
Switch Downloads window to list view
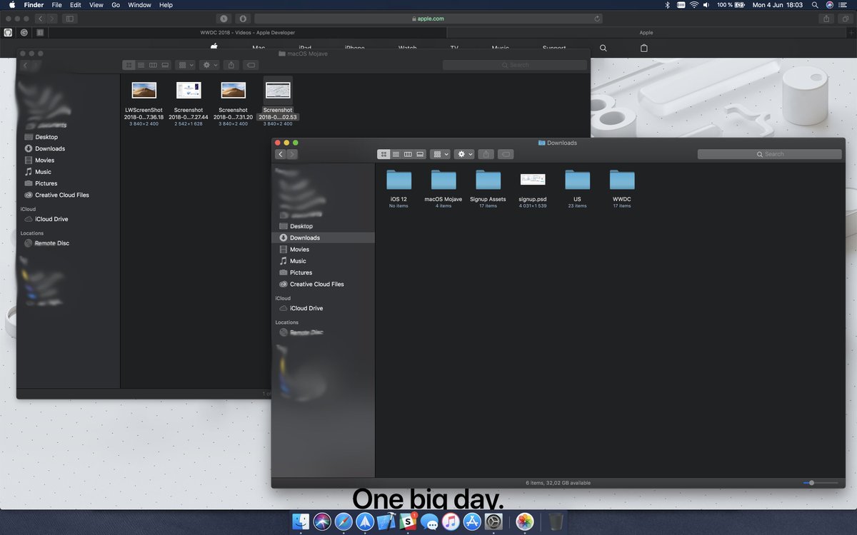pyautogui.click(x=396, y=154)
